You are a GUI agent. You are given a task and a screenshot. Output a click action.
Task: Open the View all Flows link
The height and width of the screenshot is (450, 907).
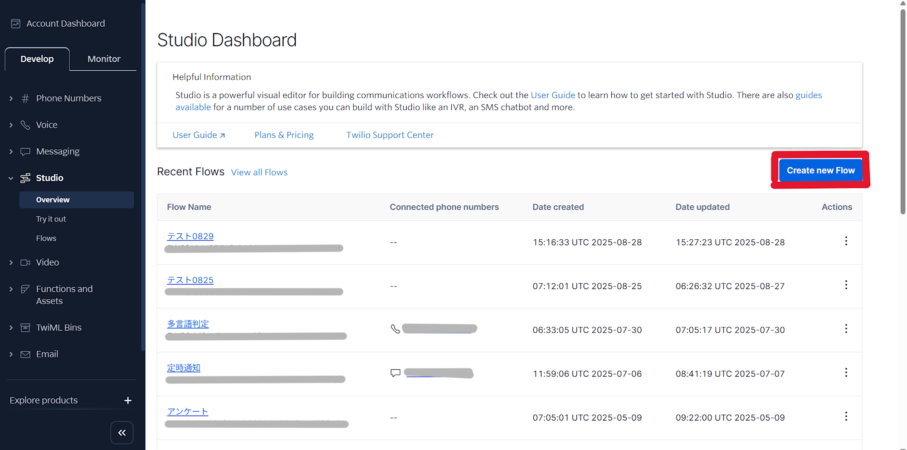[x=259, y=172]
